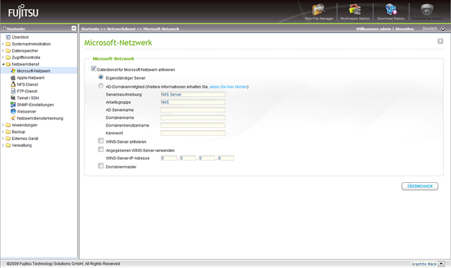Click the Netzwerkdiensterkennung icon
This screenshot has width=451, height=268.
13,118
